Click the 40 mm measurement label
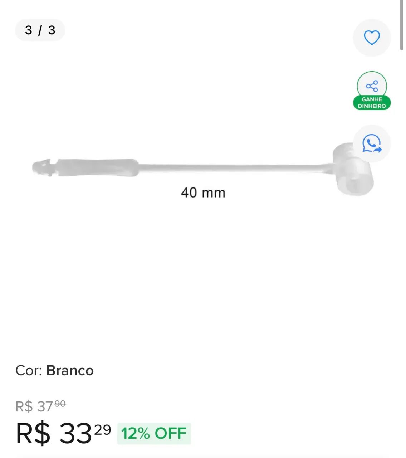Screen dimensions: 406x458 (203, 193)
